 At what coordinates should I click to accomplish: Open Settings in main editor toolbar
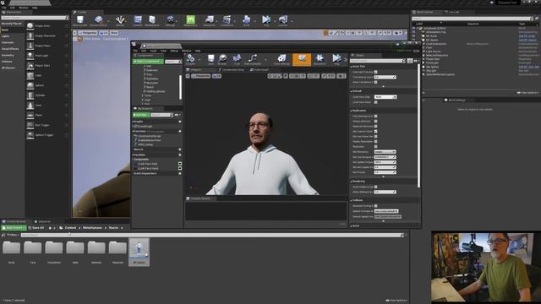click(x=171, y=20)
